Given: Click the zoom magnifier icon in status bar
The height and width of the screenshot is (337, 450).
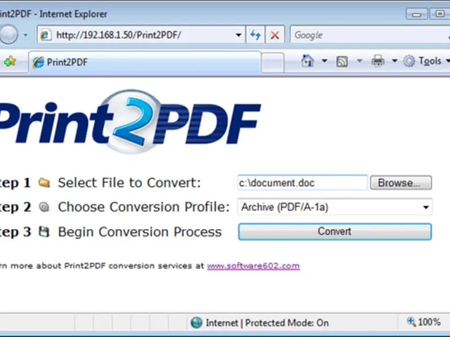Looking at the screenshot, I should (x=411, y=322).
